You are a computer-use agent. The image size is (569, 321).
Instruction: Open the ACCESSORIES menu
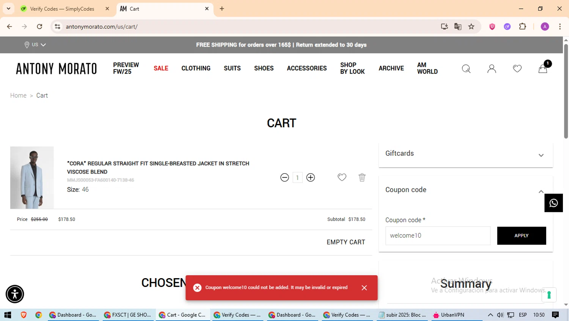coord(307,68)
